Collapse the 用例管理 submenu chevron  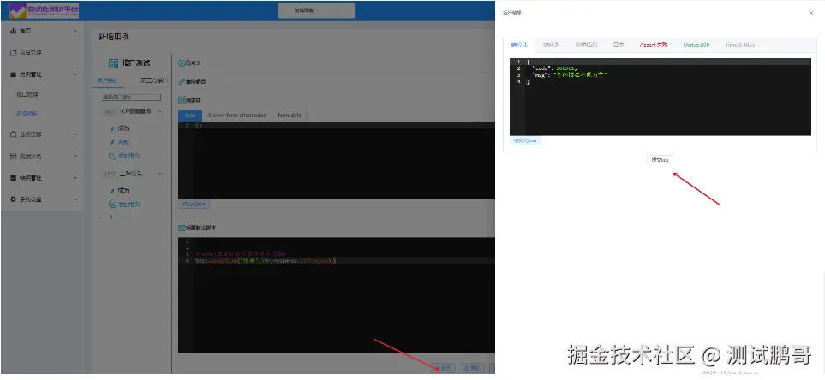point(75,74)
